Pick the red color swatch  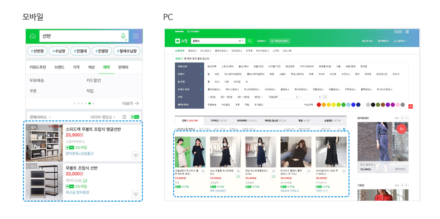(x=319, y=105)
